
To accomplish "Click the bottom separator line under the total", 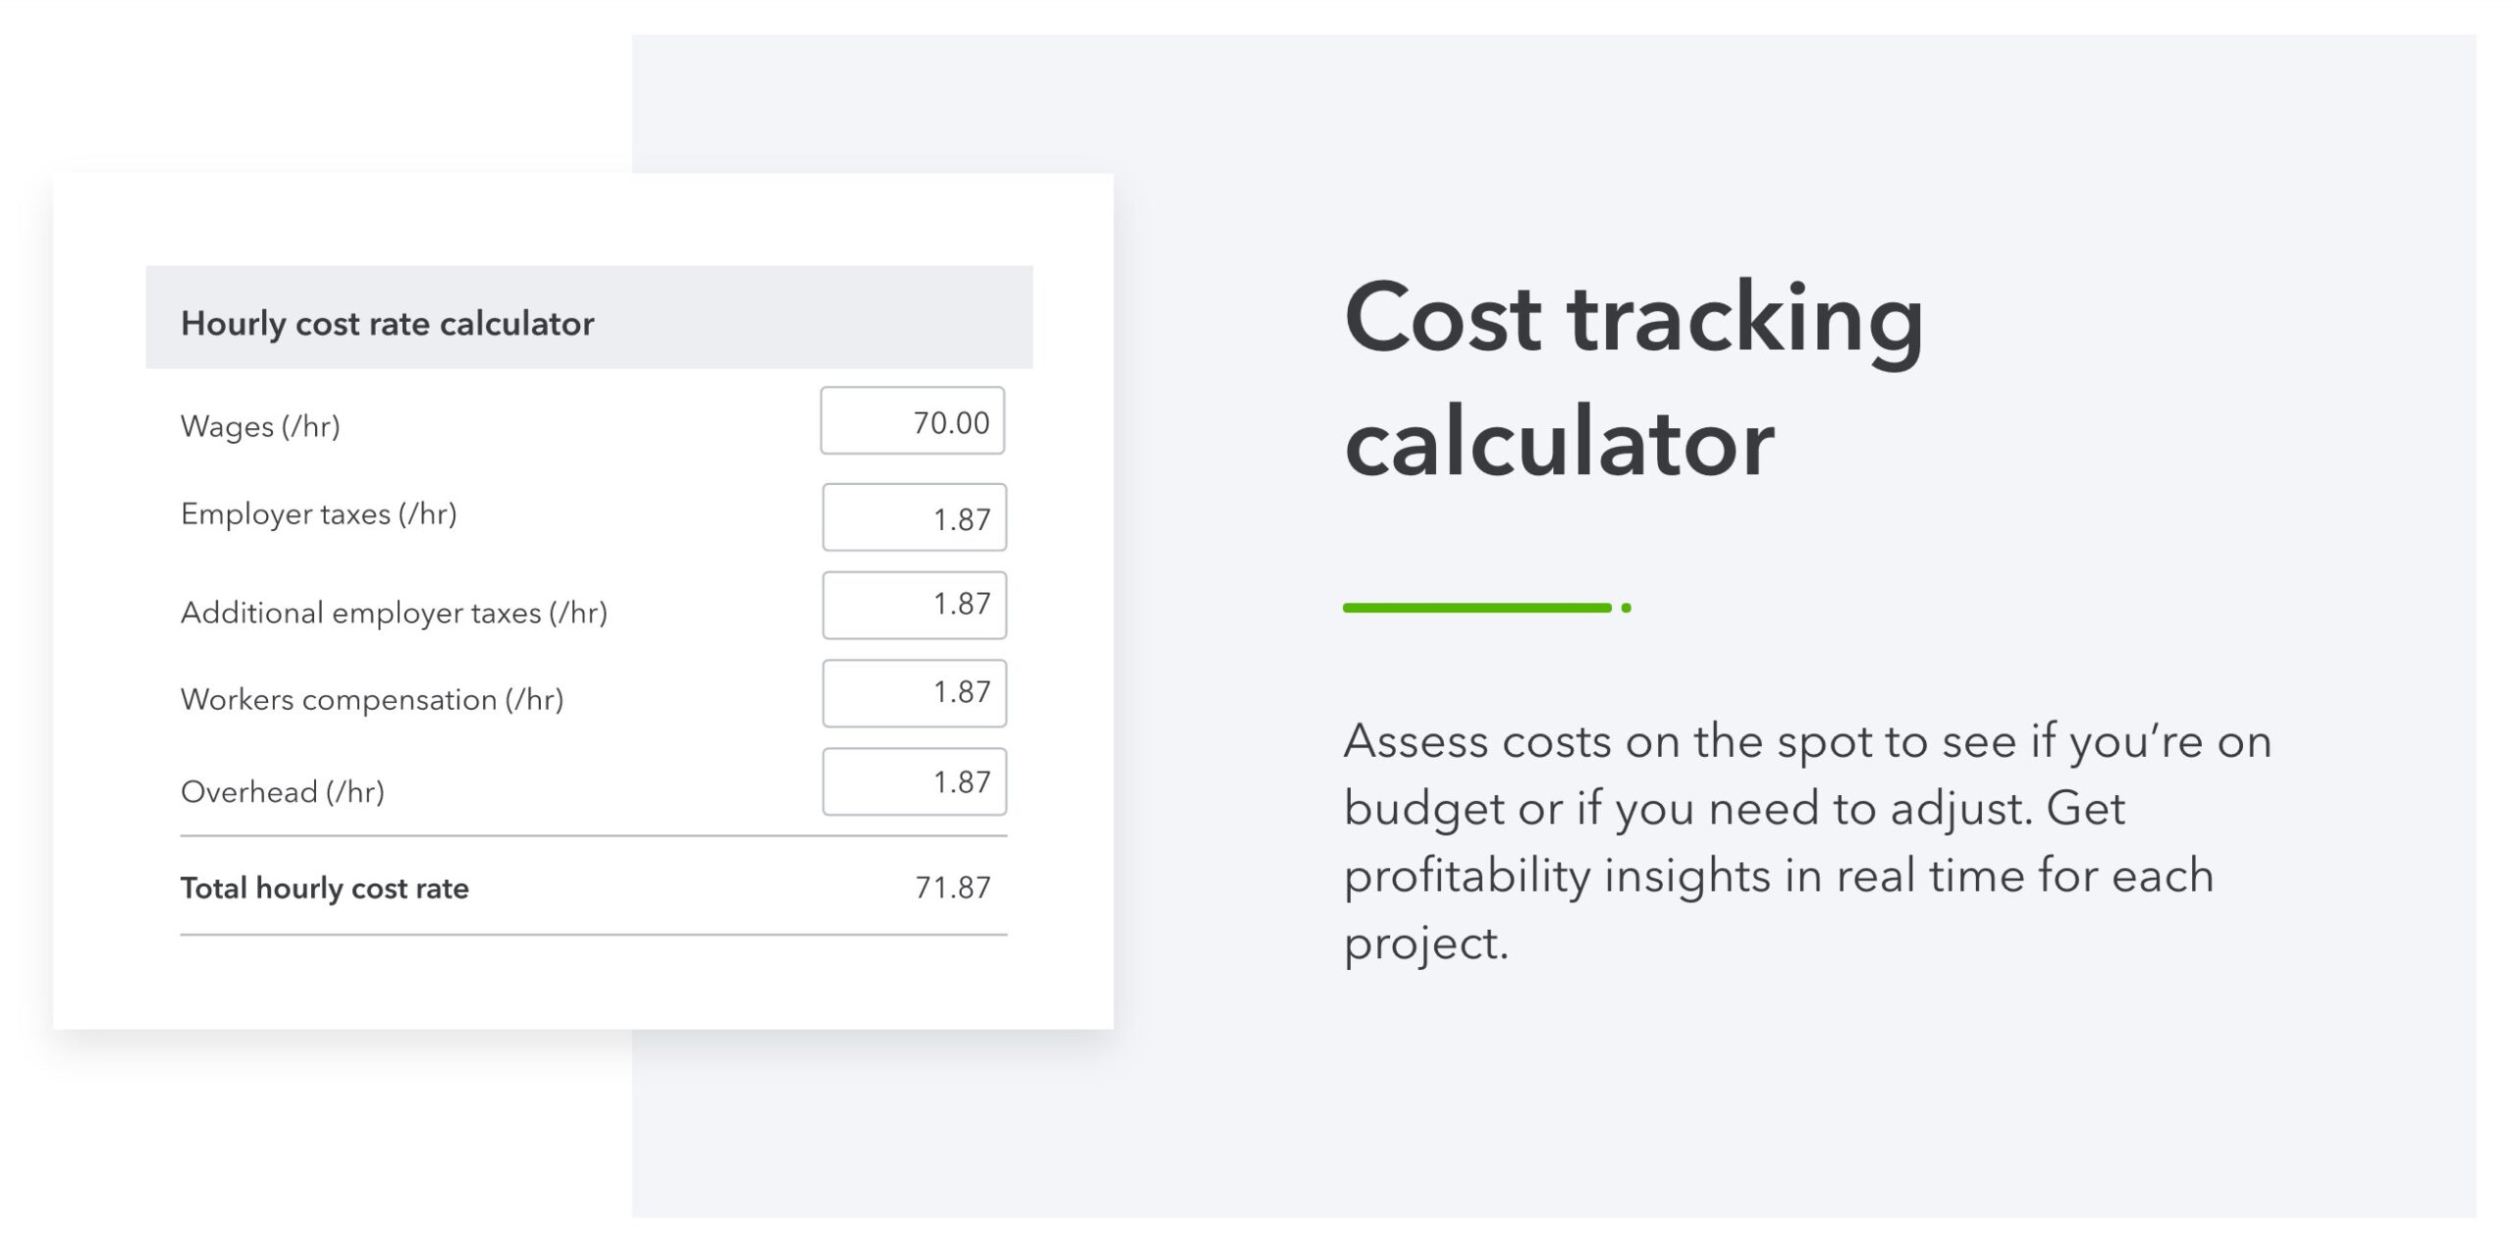I will [593, 935].
